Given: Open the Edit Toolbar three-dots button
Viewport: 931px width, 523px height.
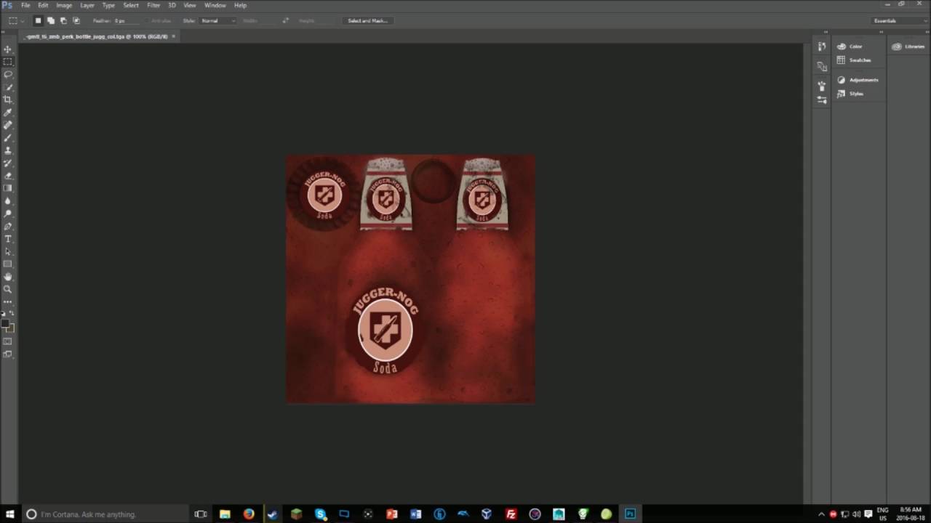Looking at the screenshot, I should click(8, 301).
